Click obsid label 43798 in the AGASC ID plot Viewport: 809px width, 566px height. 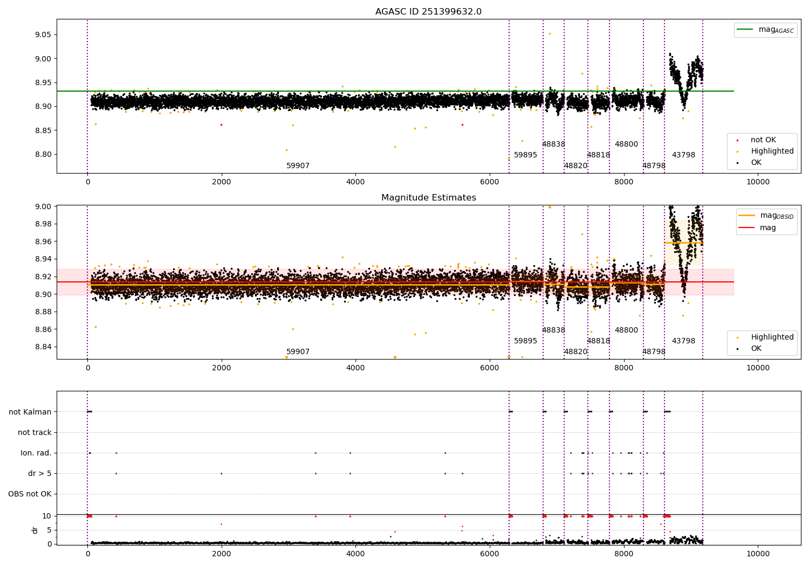(683, 155)
